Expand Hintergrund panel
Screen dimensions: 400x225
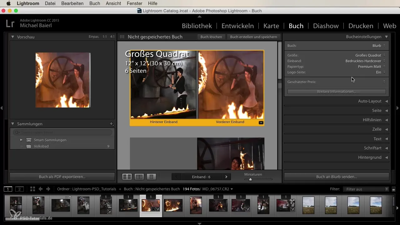(387, 157)
